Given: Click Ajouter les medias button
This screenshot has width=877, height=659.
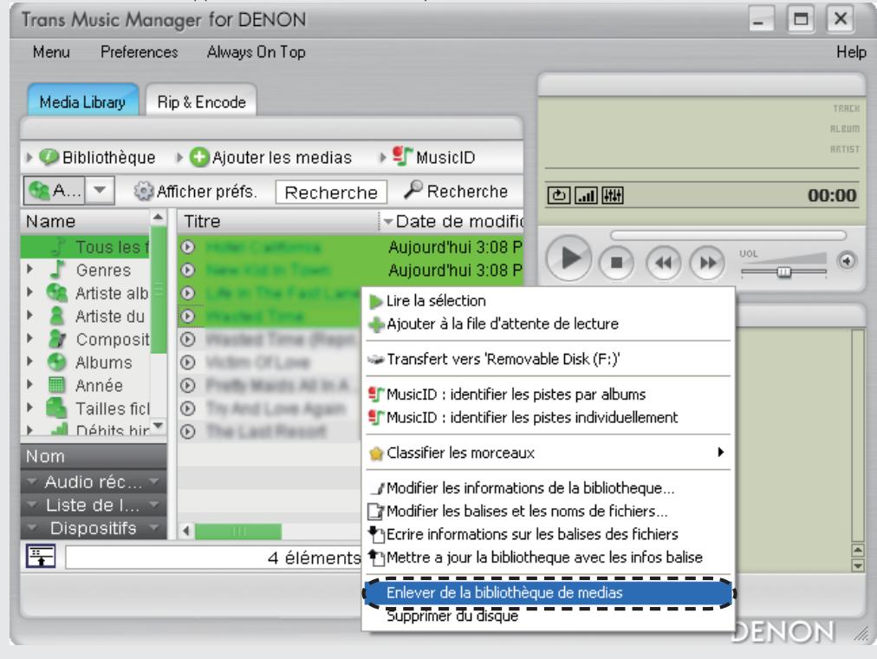Looking at the screenshot, I should pos(270,157).
